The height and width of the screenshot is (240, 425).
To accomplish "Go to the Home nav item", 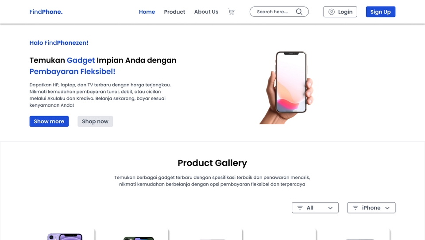I will [x=147, y=12].
